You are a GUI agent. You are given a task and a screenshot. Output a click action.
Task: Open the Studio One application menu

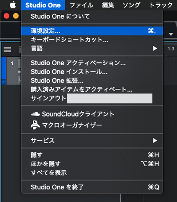[43, 5]
